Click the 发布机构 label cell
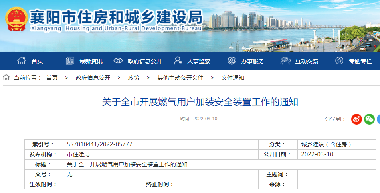The width and height of the screenshot is (380, 193). pos(44,154)
